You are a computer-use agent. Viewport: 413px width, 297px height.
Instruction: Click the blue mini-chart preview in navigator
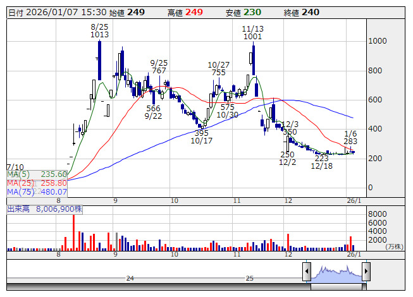coord(336,273)
